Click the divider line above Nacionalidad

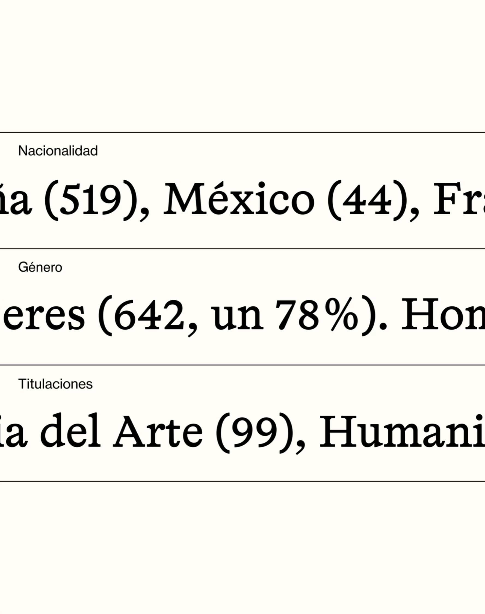[242, 132]
